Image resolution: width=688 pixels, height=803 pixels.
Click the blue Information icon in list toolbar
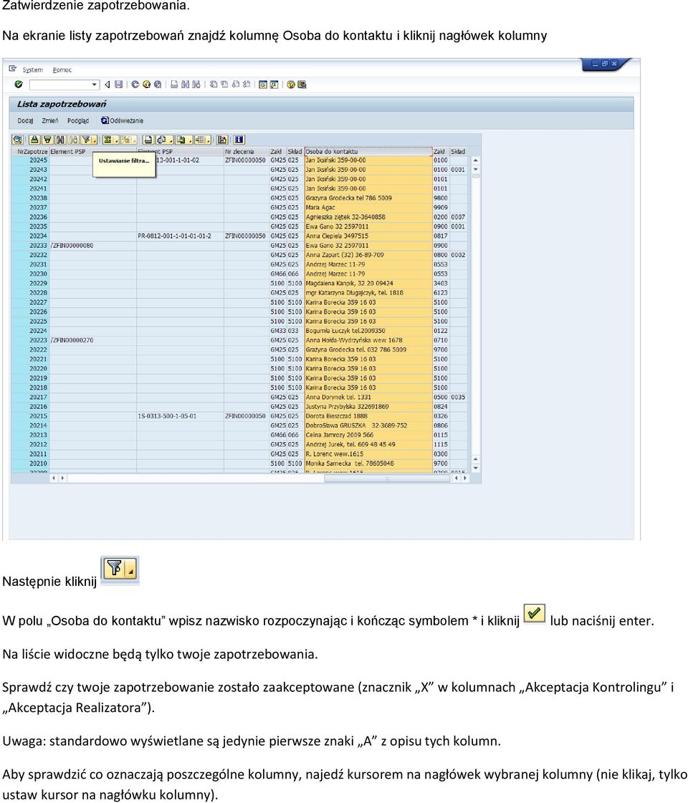click(x=239, y=140)
